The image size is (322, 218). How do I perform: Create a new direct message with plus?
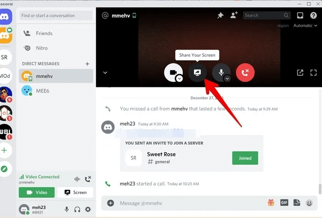(87, 64)
